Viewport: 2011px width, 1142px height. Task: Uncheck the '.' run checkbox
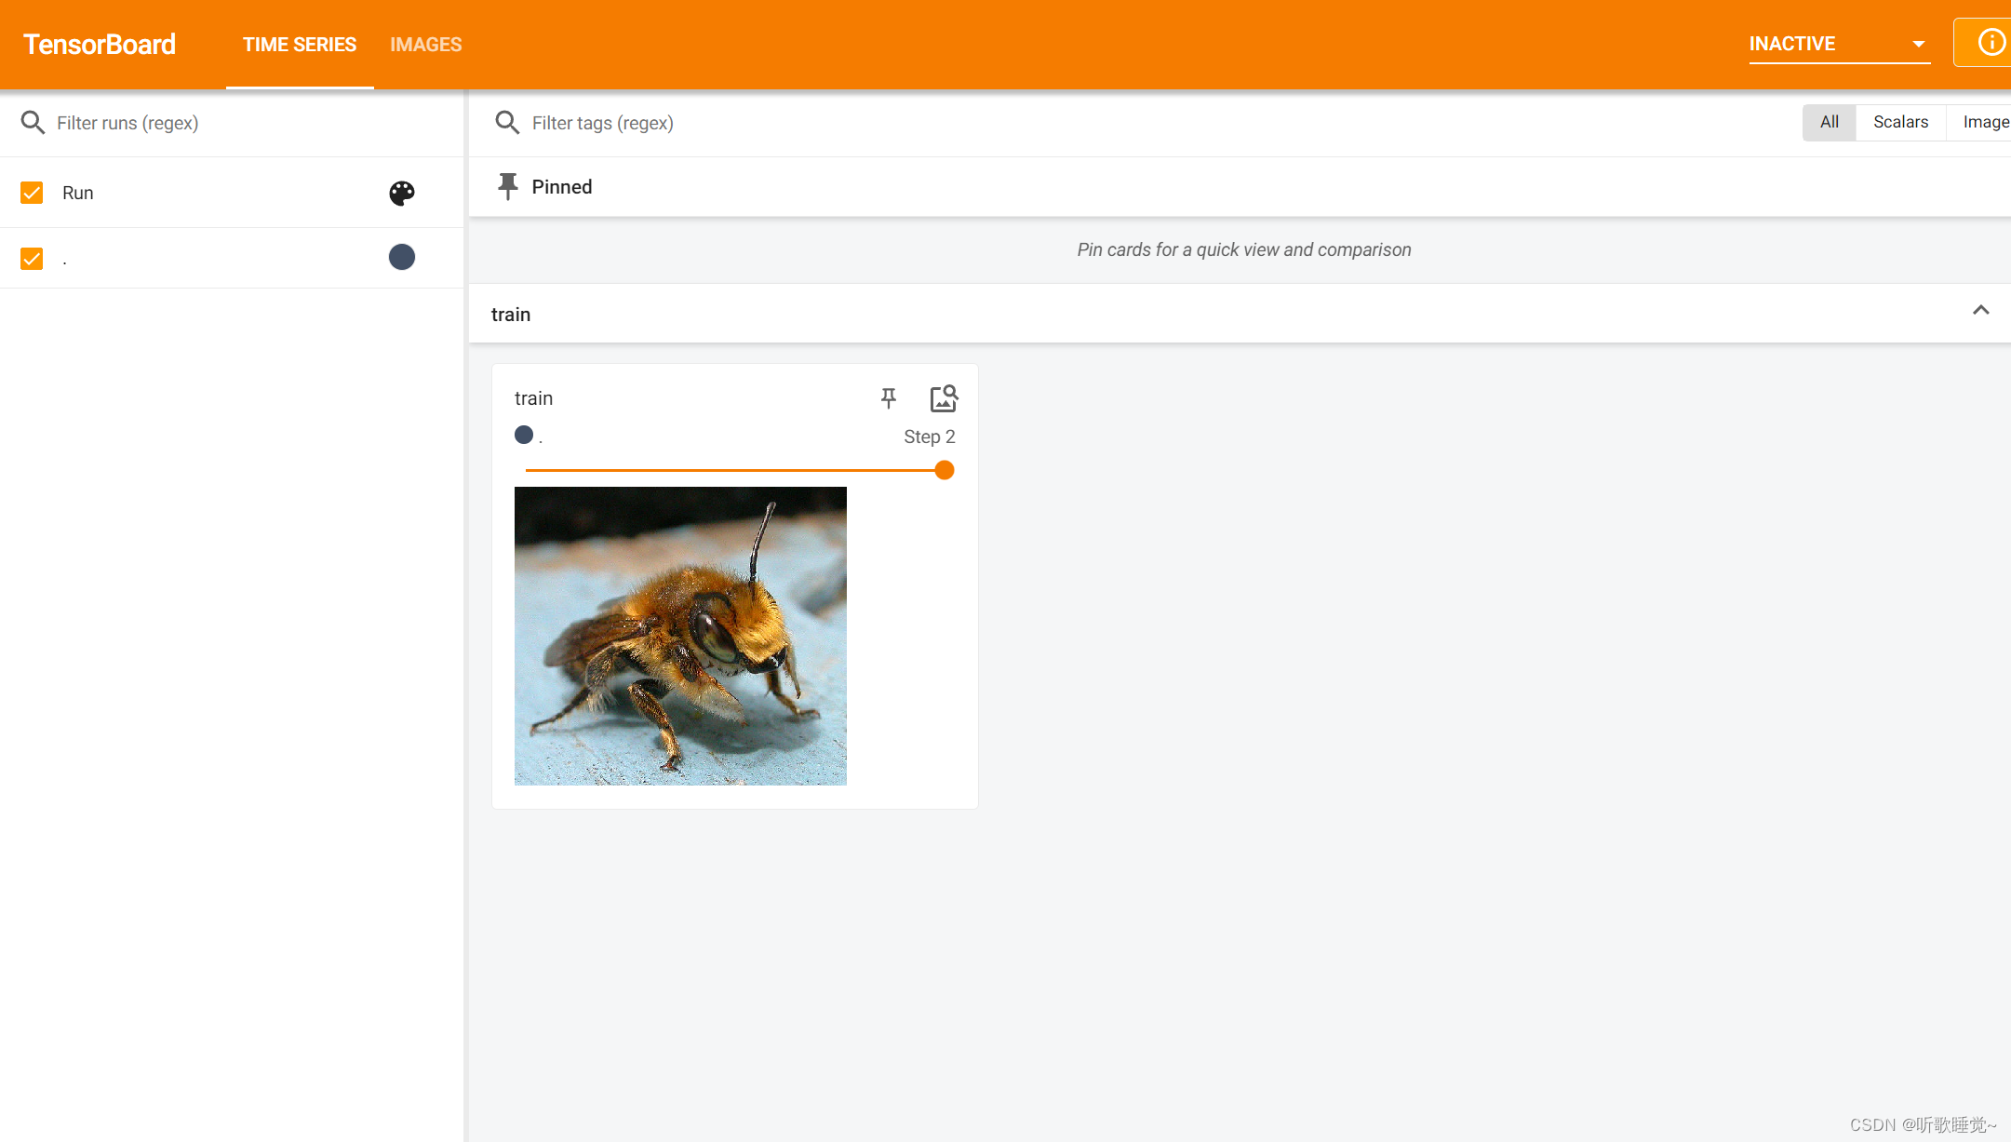(32, 258)
